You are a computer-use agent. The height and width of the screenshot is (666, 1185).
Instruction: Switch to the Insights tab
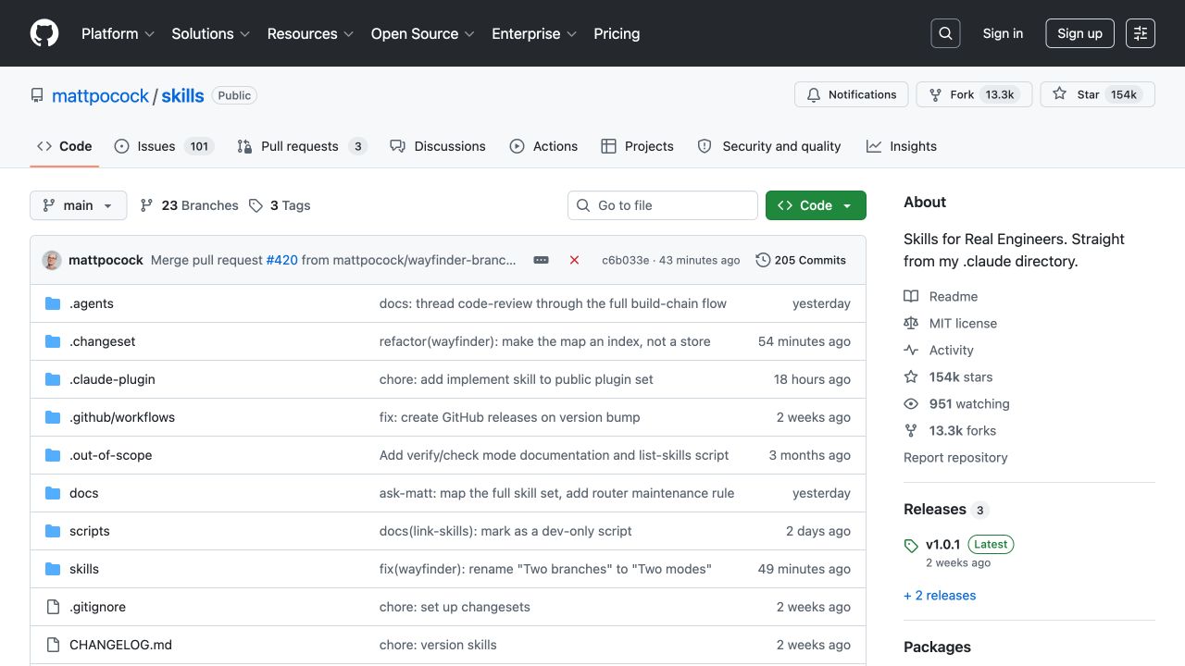[x=902, y=146]
